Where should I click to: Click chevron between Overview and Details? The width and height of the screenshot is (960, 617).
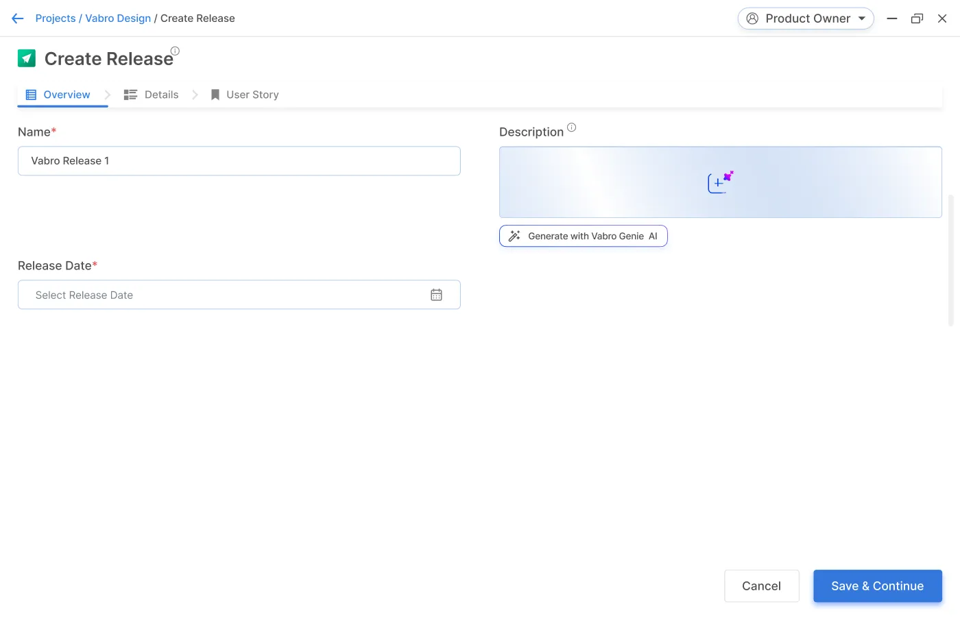pos(108,95)
